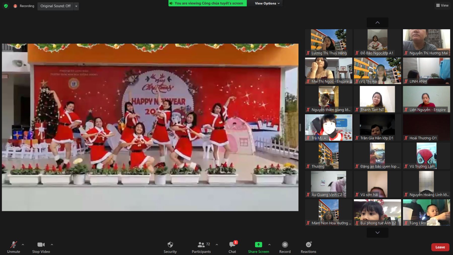This screenshot has height=255, width=453.
Task: Open the Original Sound dropdown arrow
Action: [x=76, y=6]
